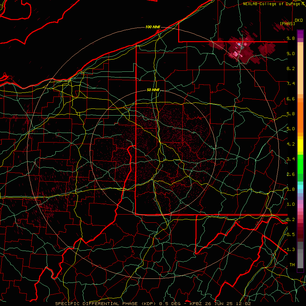The width and height of the screenshot is (306, 306).
Task: Click the 7.4 value on the color scale
Action: [291, 84]
